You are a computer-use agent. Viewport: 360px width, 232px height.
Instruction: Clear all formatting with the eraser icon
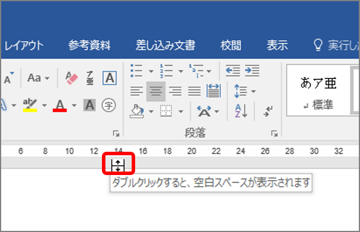(x=72, y=78)
